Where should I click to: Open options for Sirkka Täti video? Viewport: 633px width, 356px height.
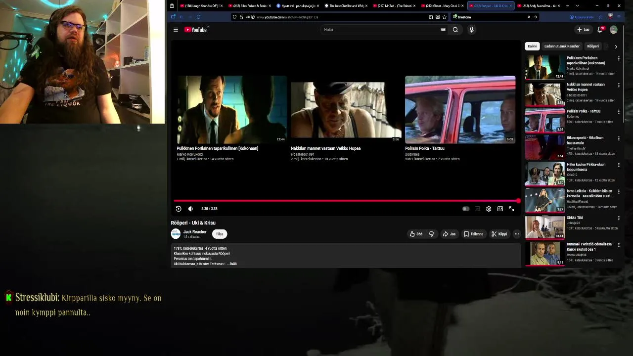619,218
